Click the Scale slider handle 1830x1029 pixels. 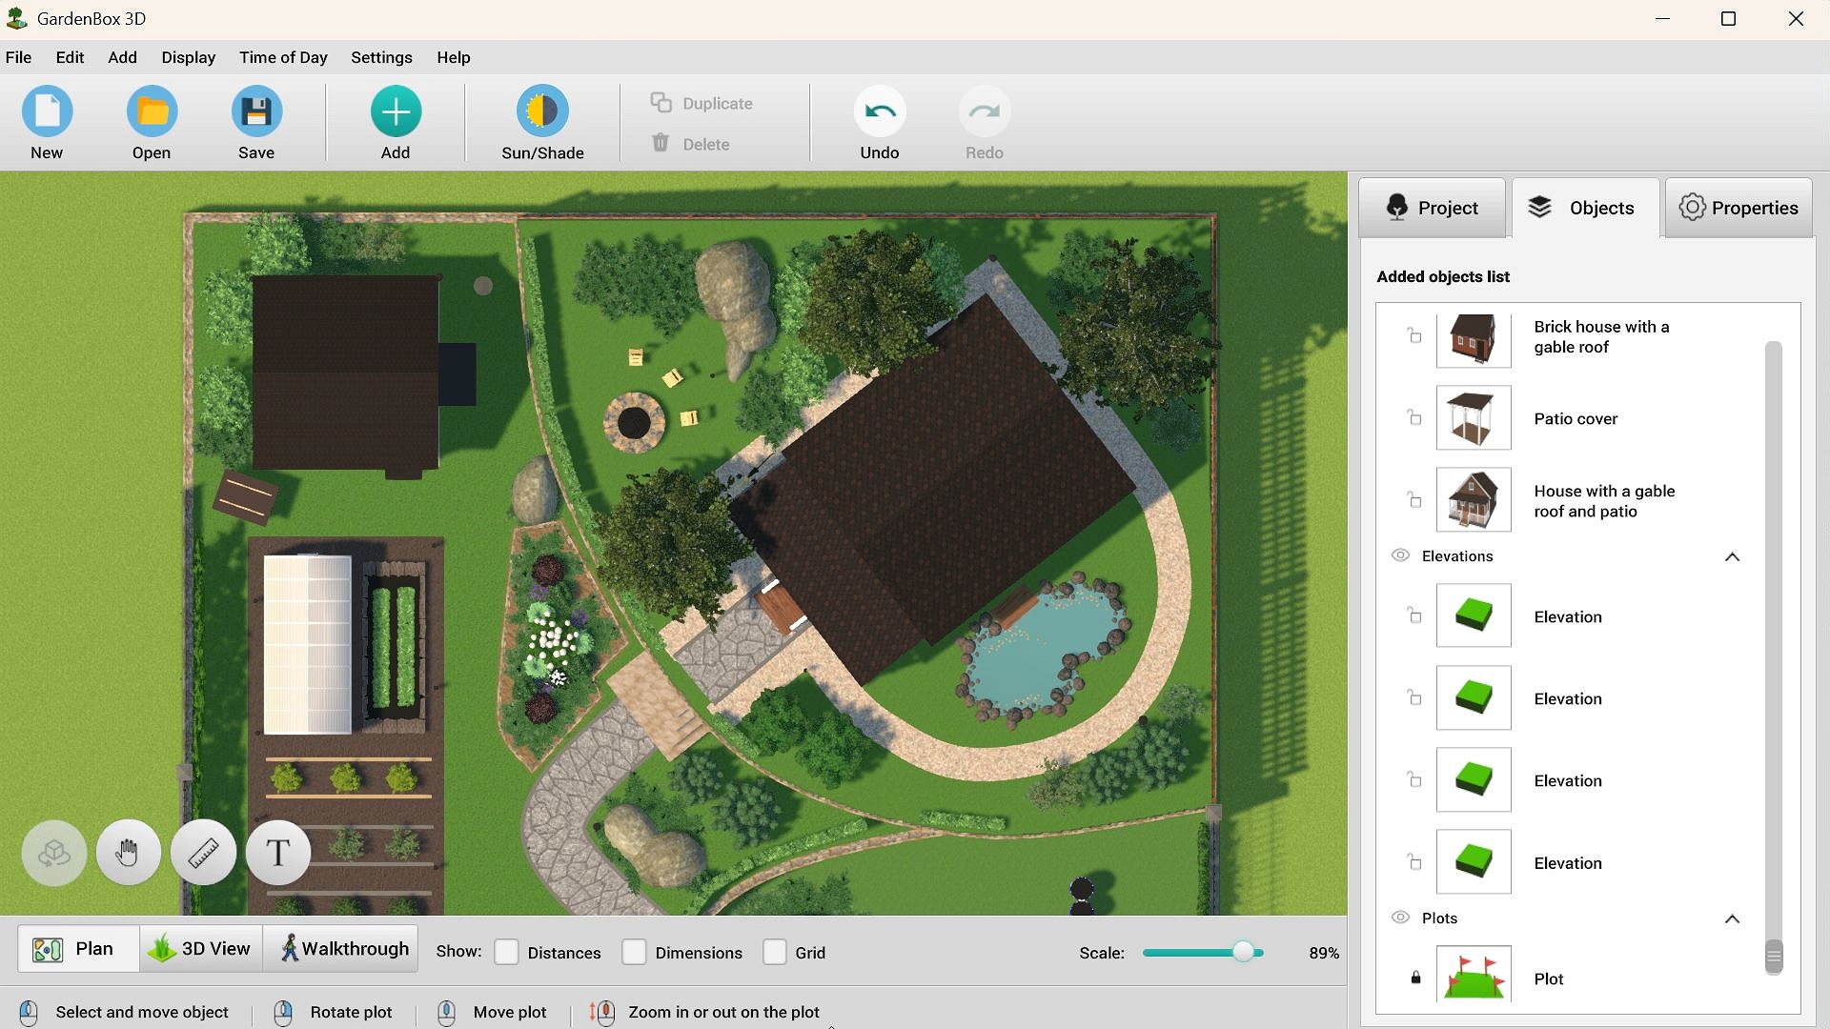coord(1243,952)
